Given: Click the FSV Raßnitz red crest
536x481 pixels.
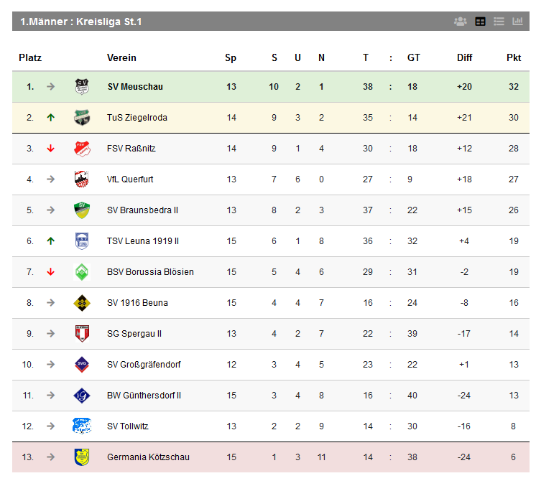Looking at the screenshot, I should tap(82, 149).
